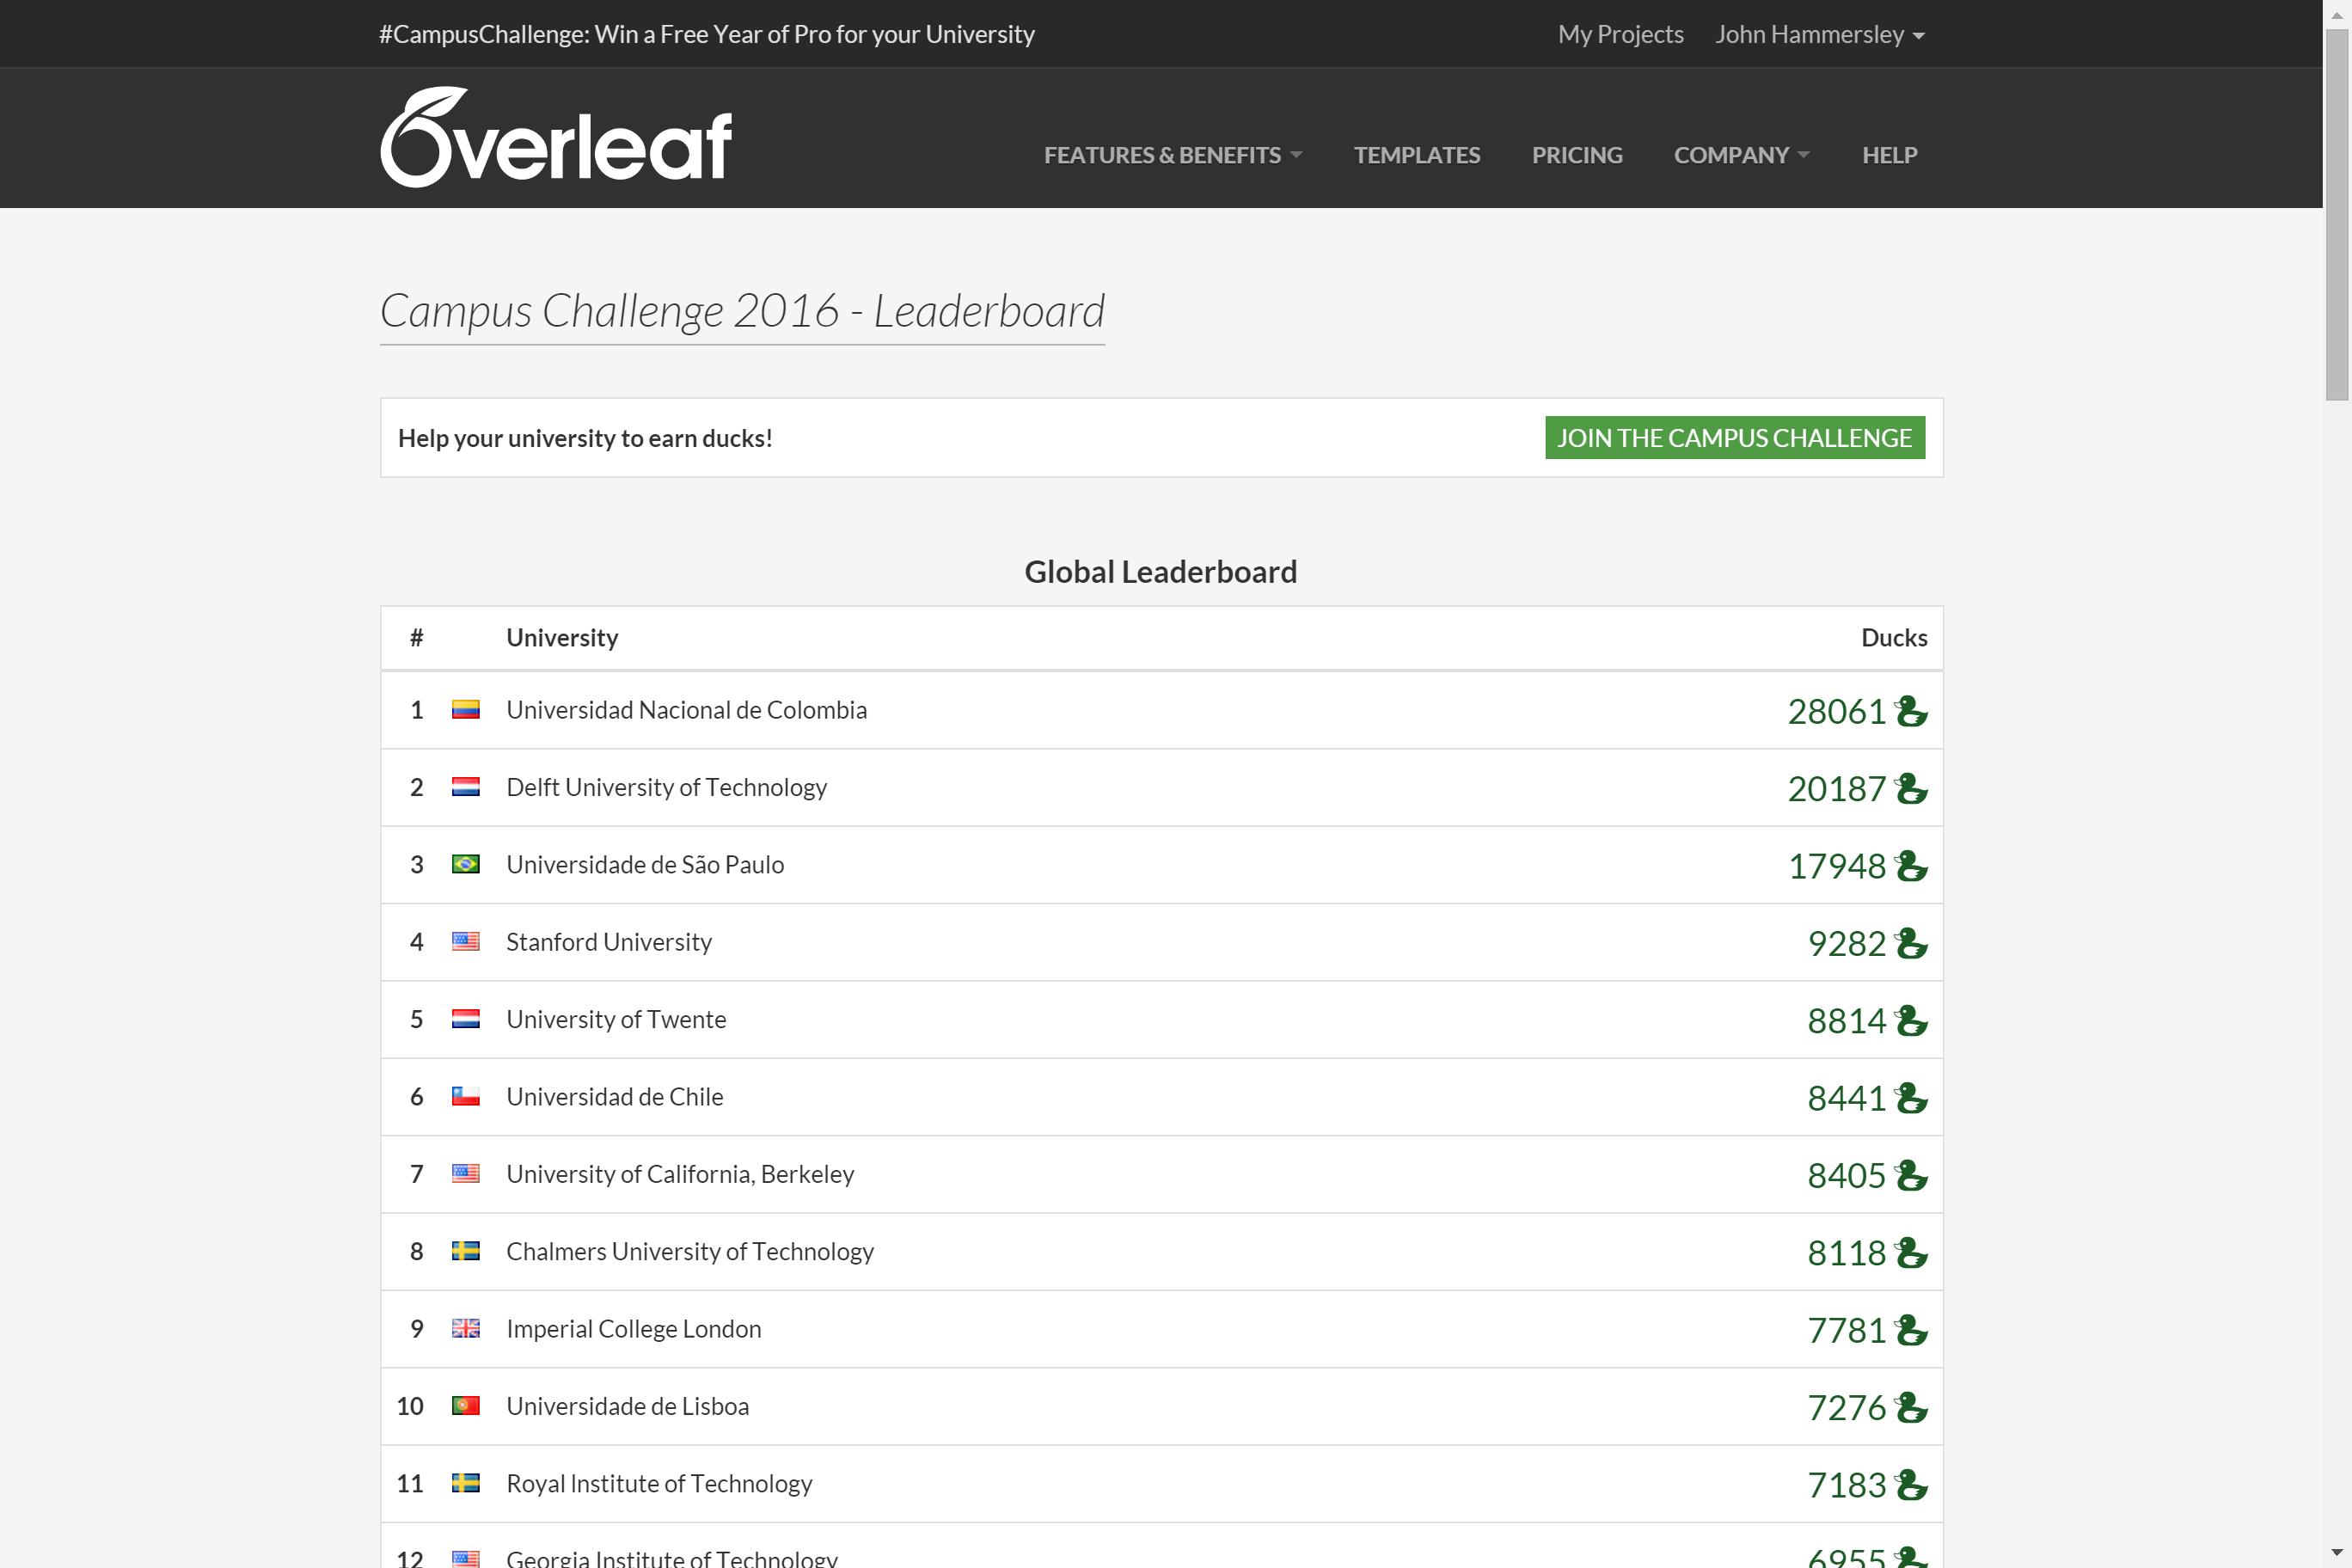Screen dimensions: 2352x1568
Task: Open the Help menu item
Action: [x=1889, y=155]
